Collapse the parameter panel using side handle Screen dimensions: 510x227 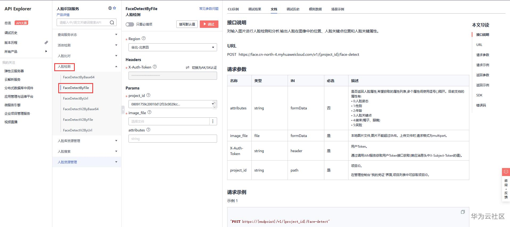click(x=123, y=109)
